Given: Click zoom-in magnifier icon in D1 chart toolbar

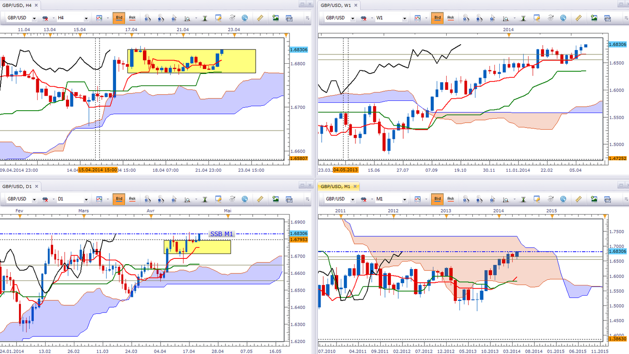Looking at the screenshot, I should (147, 200).
